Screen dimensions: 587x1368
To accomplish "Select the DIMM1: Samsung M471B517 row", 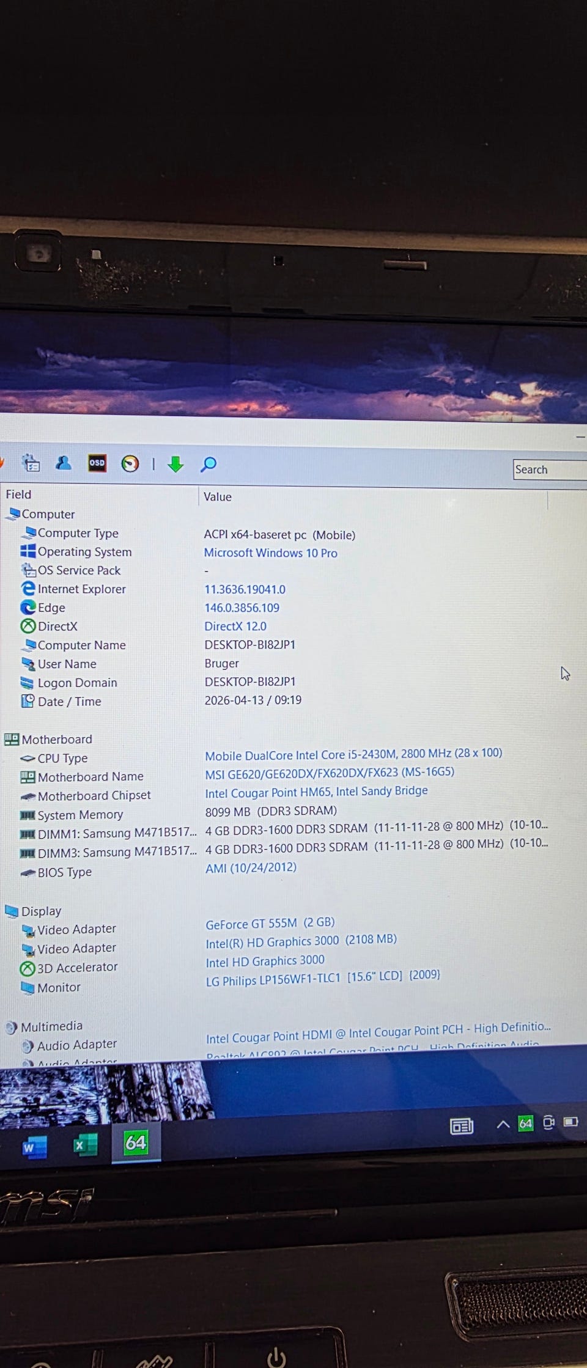I will click(x=284, y=831).
